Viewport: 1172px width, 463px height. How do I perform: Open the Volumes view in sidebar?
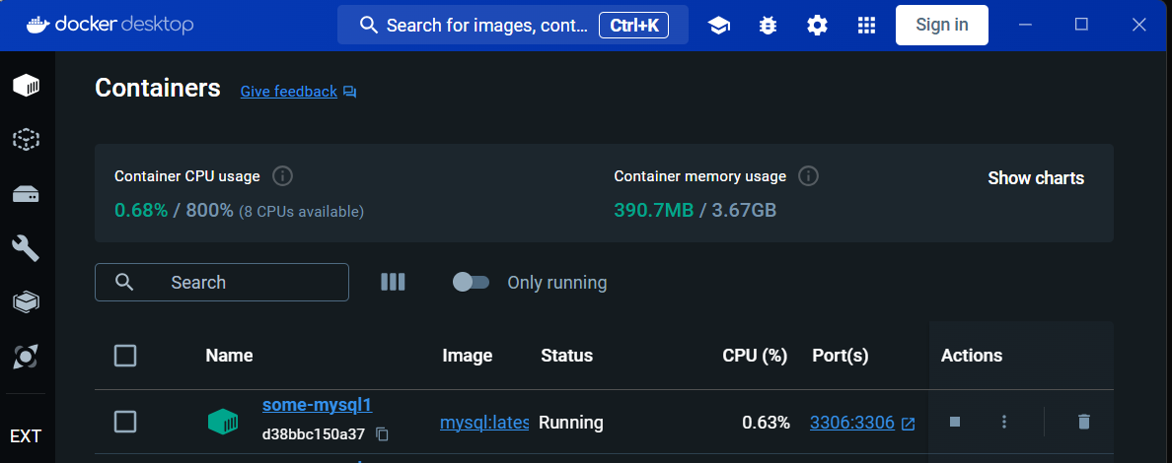click(x=27, y=195)
